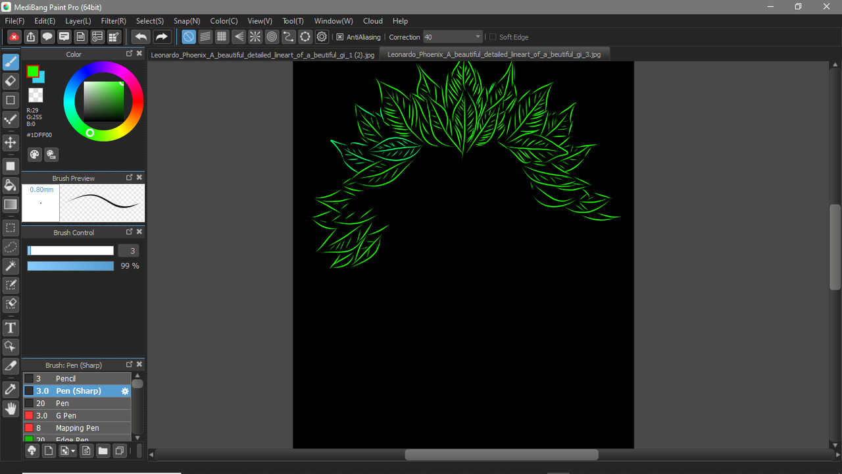Enable parallel lines snap
Screen dimensions: 842x474
pyautogui.click(x=205, y=37)
